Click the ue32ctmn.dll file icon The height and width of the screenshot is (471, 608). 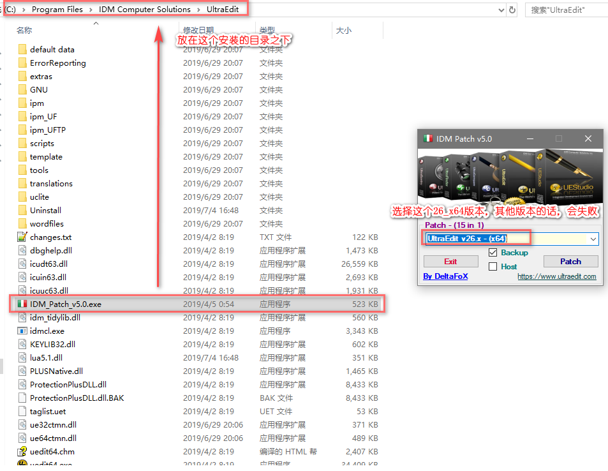pyautogui.click(x=22, y=424)
